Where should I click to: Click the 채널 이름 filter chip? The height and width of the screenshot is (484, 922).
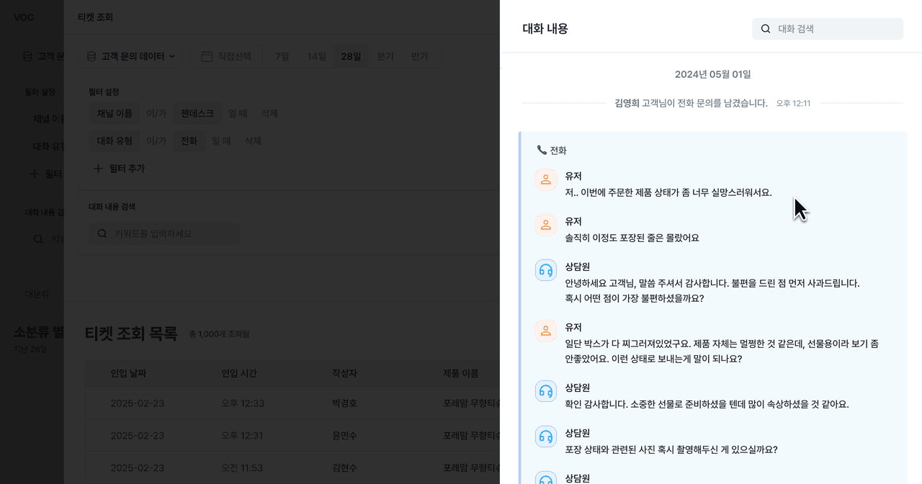(x=115, y=113)
